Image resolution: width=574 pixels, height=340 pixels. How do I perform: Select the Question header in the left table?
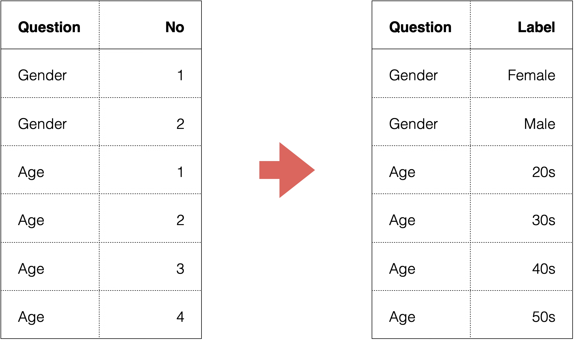49,27
